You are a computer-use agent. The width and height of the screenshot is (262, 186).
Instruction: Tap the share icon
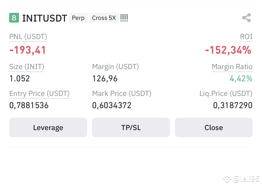tap(247, 18)
